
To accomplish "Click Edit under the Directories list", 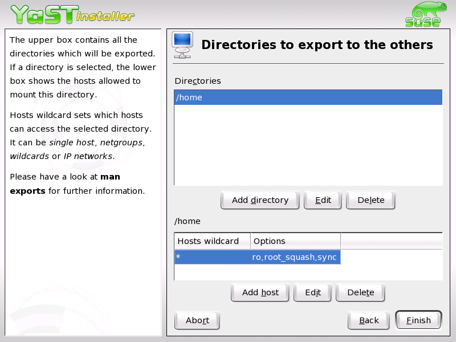I will pos(323,200).
